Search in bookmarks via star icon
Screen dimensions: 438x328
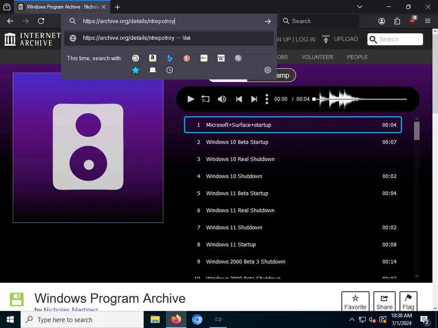click(x=136, y=70)
